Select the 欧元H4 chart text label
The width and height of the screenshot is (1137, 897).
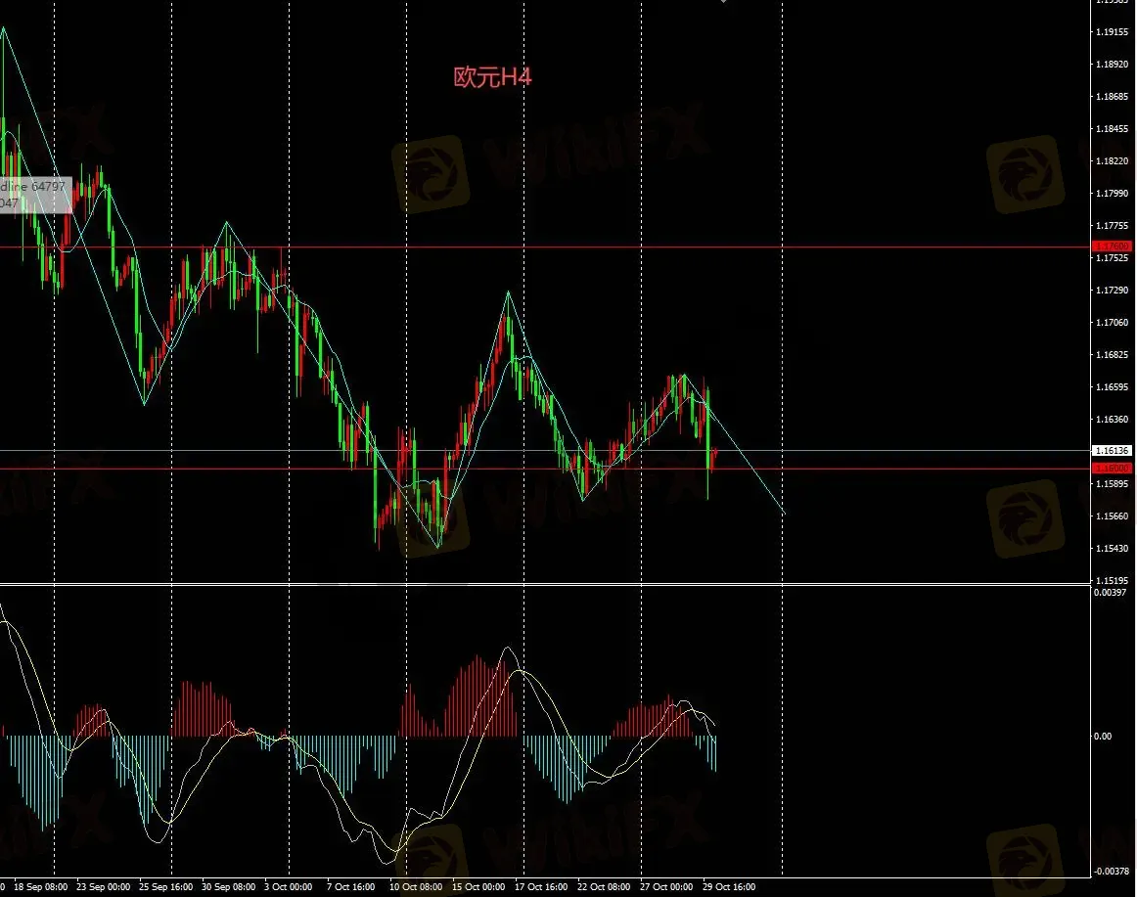[492, 77]
